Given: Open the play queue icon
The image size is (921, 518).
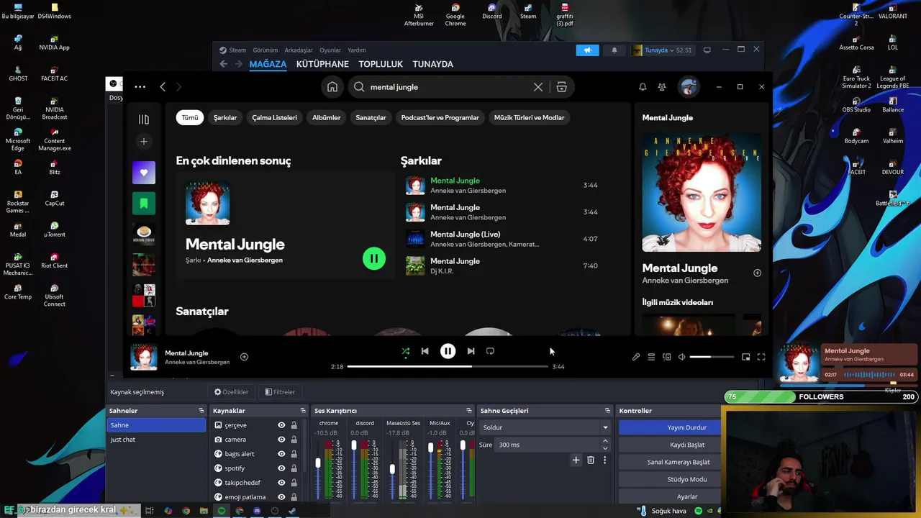Looking at the screenshot, I should [651, 357].
